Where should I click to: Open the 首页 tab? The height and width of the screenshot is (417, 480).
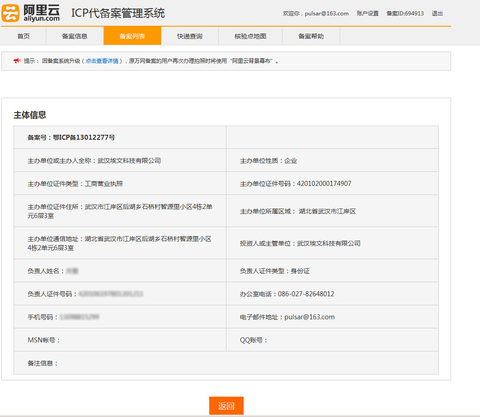pos(24,36)
